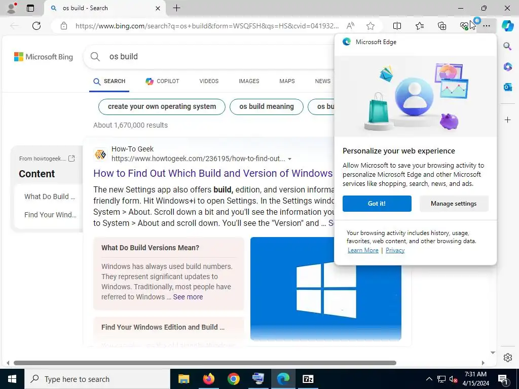This screenshot has width=519, height=389.
Task: Open 7-Zip from taskbar
Action: pos(308,379)
